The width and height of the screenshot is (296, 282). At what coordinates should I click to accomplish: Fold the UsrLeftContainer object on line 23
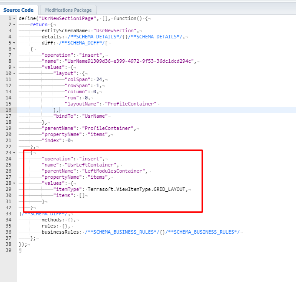click(16, 153)
